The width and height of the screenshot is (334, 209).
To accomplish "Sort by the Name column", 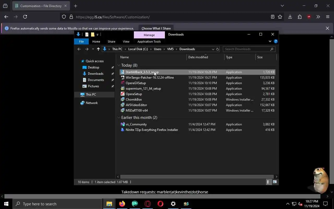I will (153, 57).
